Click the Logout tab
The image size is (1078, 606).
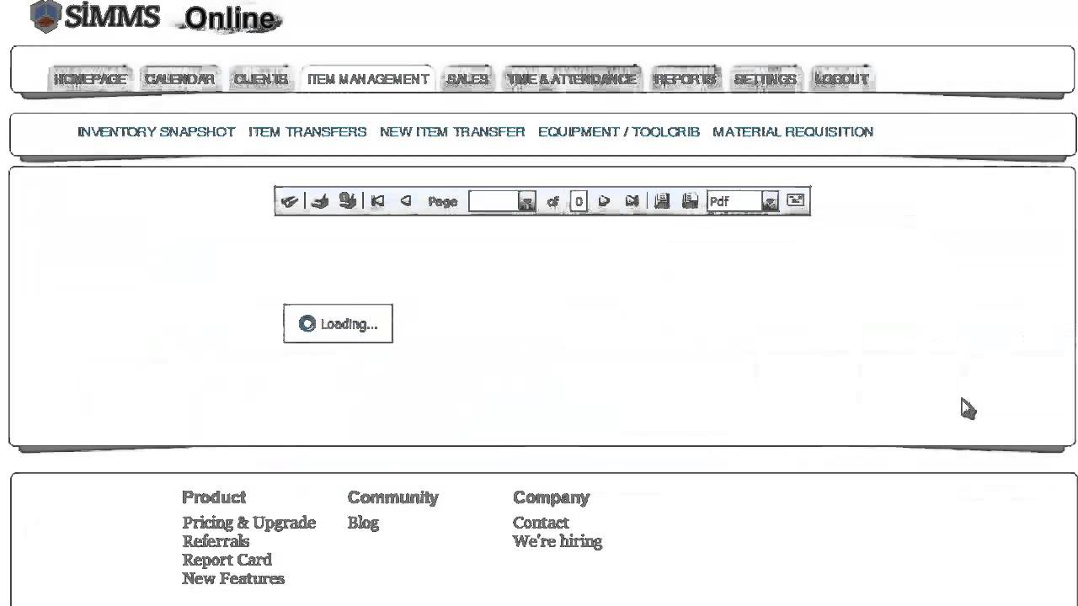pos(841,79)
